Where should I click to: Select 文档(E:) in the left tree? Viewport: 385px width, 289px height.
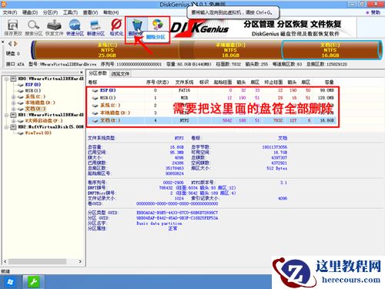(x=35, y=109)
